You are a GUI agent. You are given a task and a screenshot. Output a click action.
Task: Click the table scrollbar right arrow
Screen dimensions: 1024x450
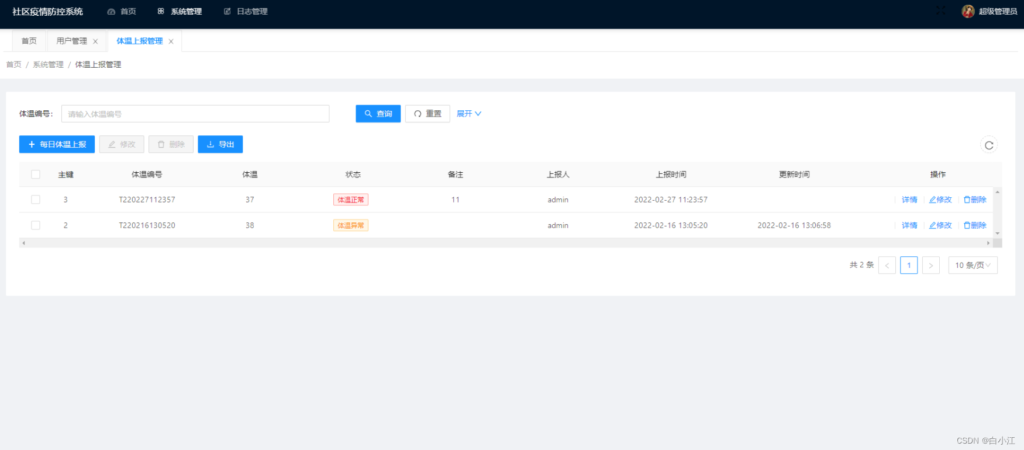988,243
